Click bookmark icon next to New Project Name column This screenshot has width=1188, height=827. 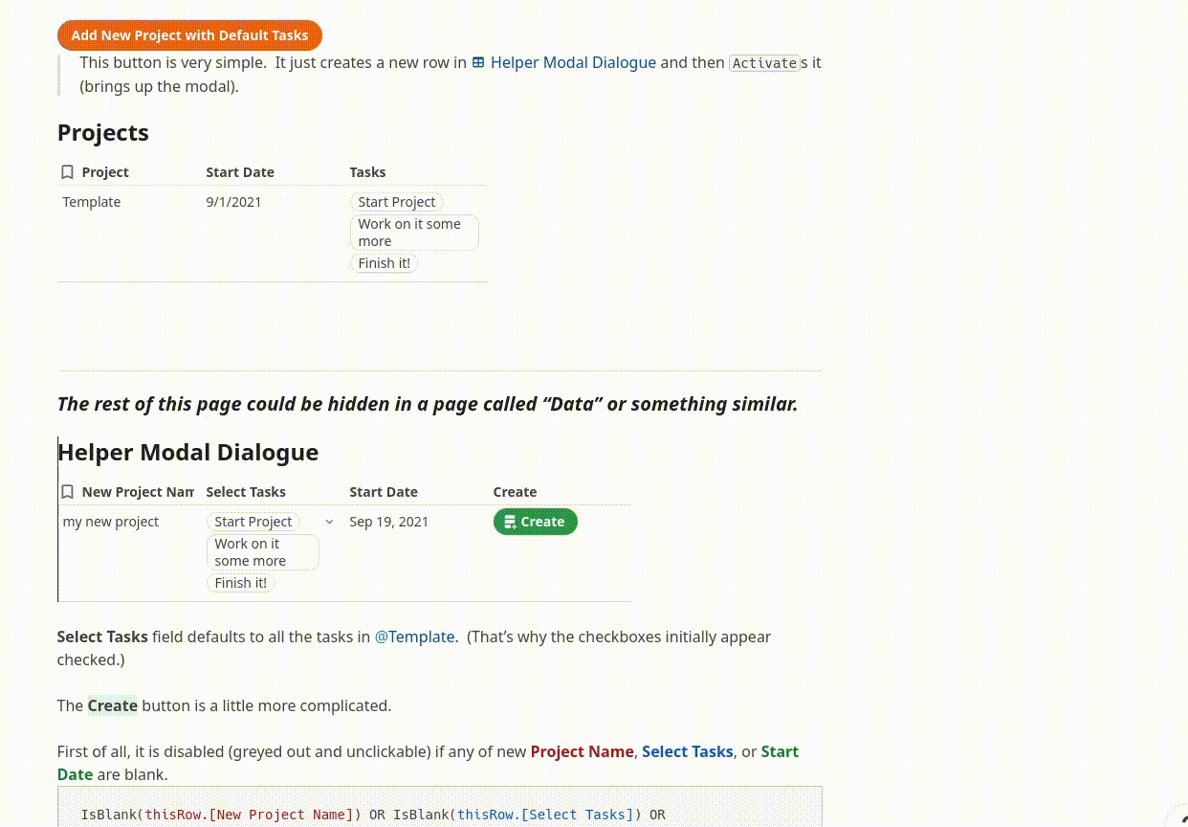tap(67, 492)
